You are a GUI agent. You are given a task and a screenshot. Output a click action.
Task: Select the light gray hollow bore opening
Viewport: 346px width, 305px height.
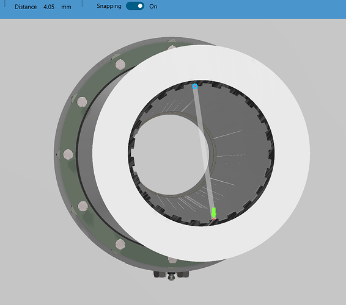tap(170, 154)
